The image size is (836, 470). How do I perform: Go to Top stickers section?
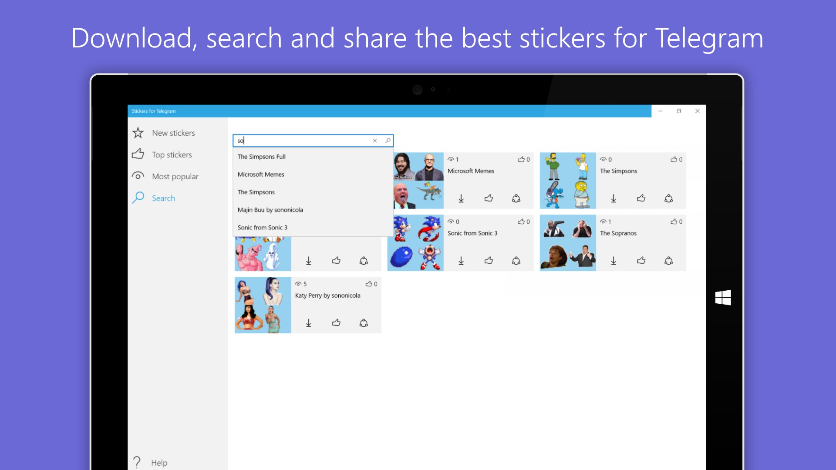[x=172, y=155]
